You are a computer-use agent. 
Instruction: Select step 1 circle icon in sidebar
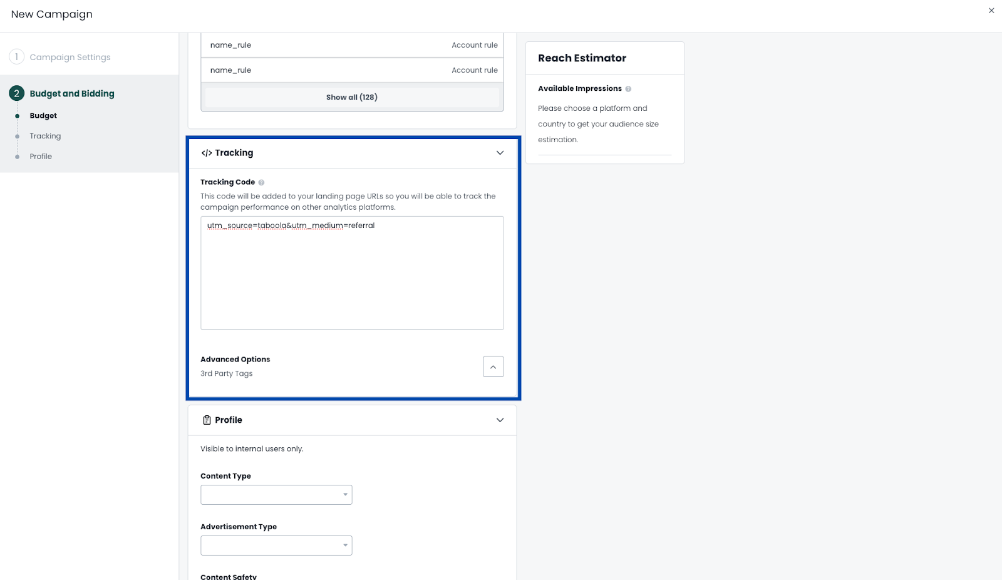pyautogui.click(x=17, y=57)
